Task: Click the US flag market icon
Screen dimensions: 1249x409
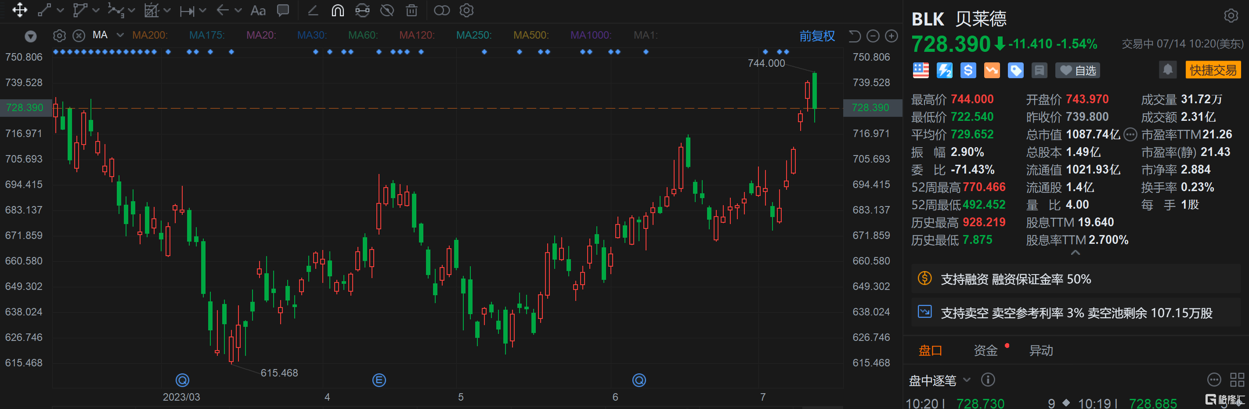Action: click(921, 70)
